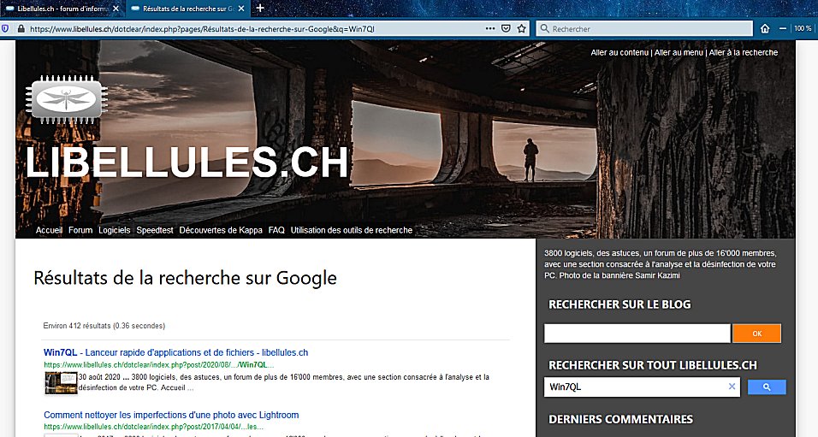Open Win7QL Lanceur rapide result link
818x437 pixels.
pyautogui.click(x=175, y=352)
